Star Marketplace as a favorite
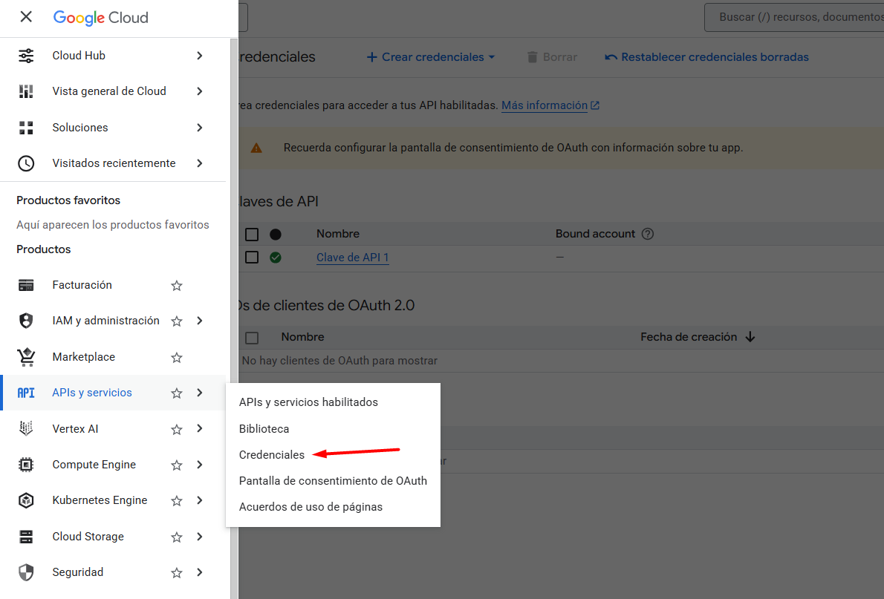 [x=177, y=357]
